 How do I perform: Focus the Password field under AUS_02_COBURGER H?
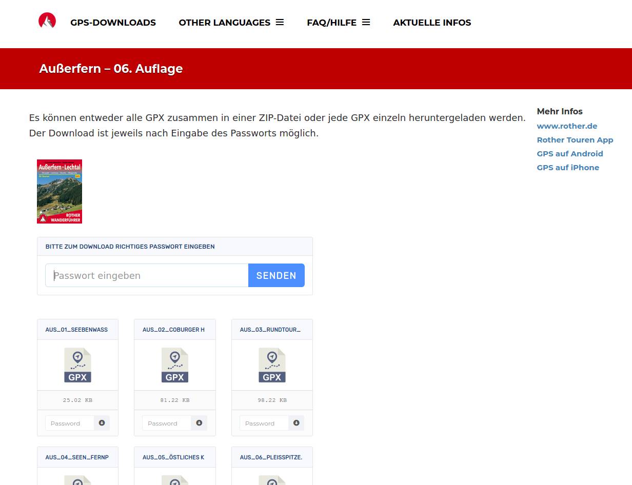(167, 423)
